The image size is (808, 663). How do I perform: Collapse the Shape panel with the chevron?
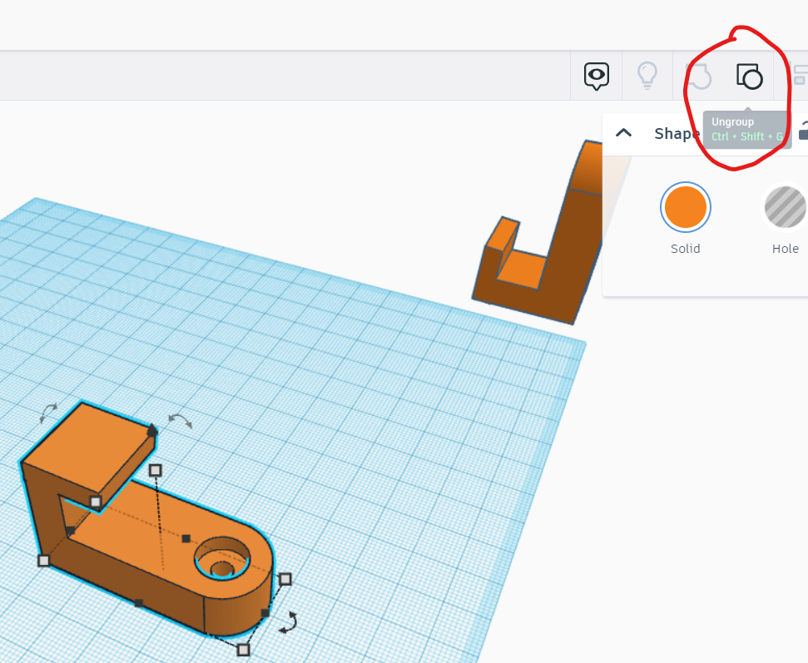point(623,132)
